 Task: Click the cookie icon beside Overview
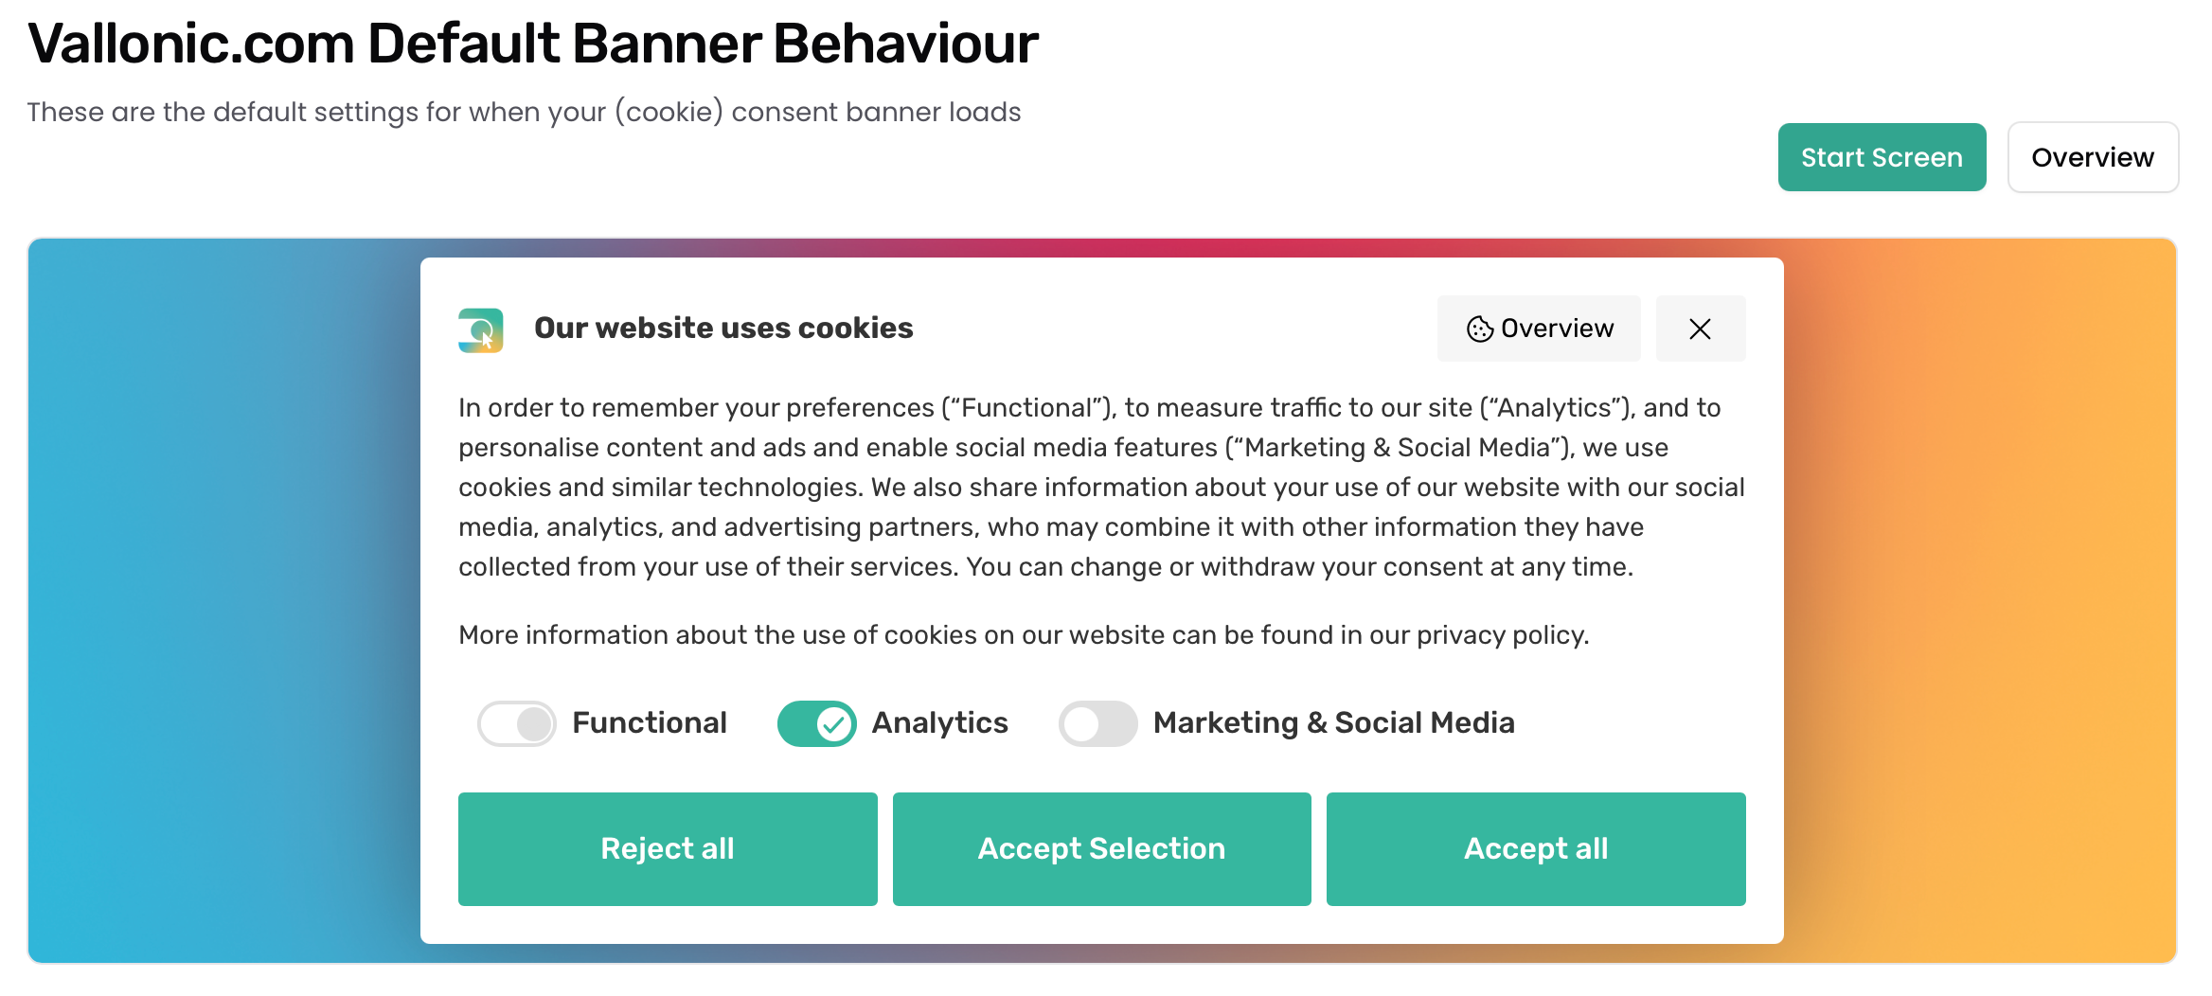tap(1479, 329)
